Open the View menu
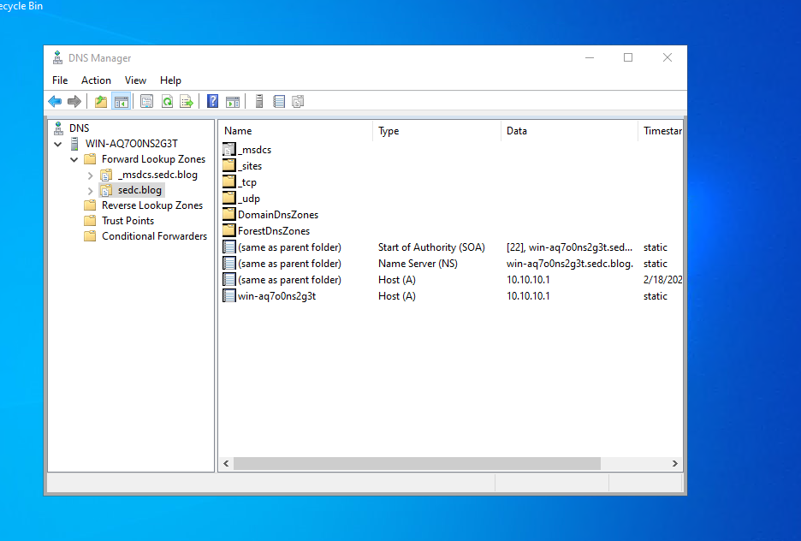 tap(135, 80)
